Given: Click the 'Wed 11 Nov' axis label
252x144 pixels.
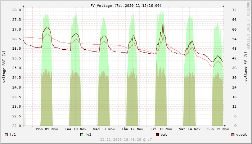Looking at the screenshot, I should [x=104, y=129].
